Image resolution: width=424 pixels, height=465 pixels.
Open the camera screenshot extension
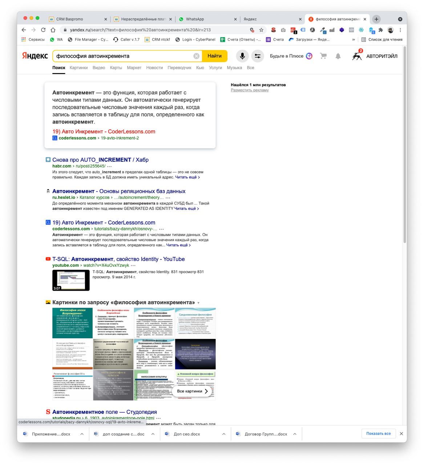[x=283, y=30]
